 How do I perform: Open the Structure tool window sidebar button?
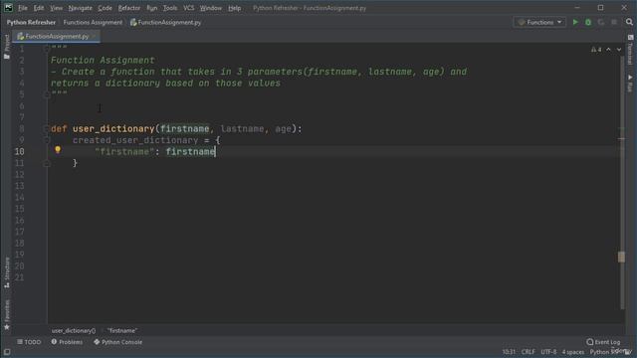coord(7,272)
